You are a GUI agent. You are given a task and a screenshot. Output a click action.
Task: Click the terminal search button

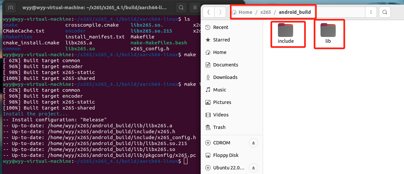(x=181, y=8)
